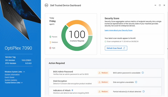Image resolution: width=168 pixels, height=97 pixels.
Task: Click the Dell logo icon in title bar
Action: tap(46, 5)
